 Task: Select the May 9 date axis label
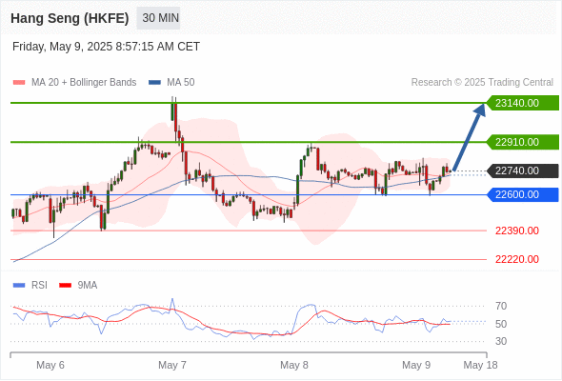[x=416, y=365]
